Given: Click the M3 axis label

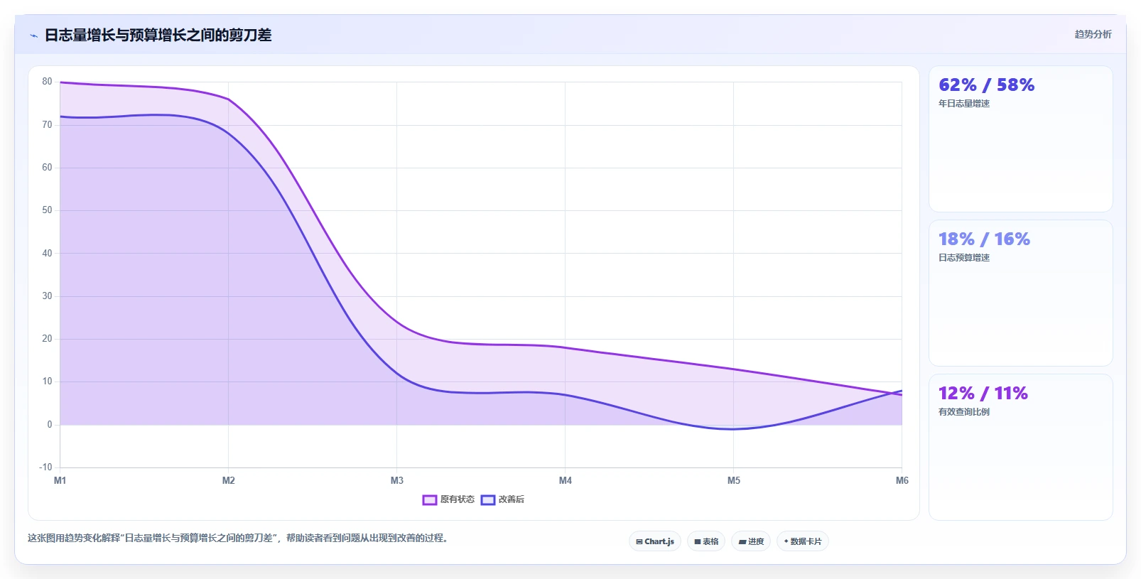Looking at the screenshot, I should (x=396, y=480).
